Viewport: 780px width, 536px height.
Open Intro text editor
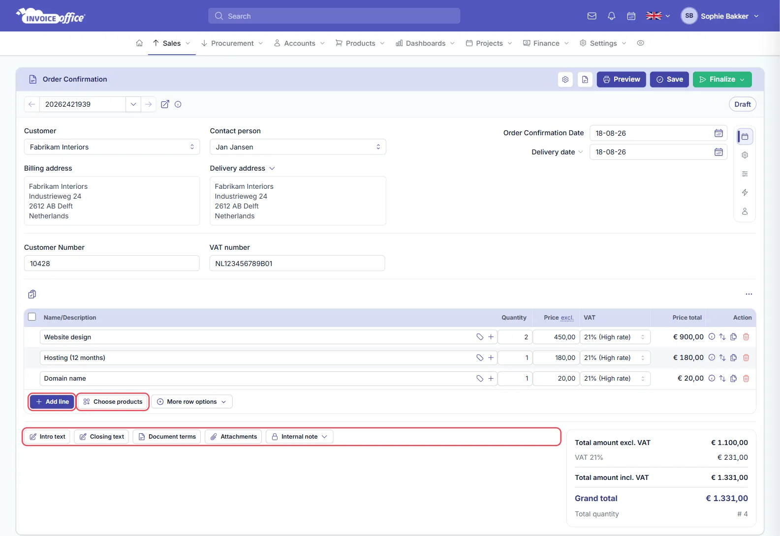click(x=48, y=437)
